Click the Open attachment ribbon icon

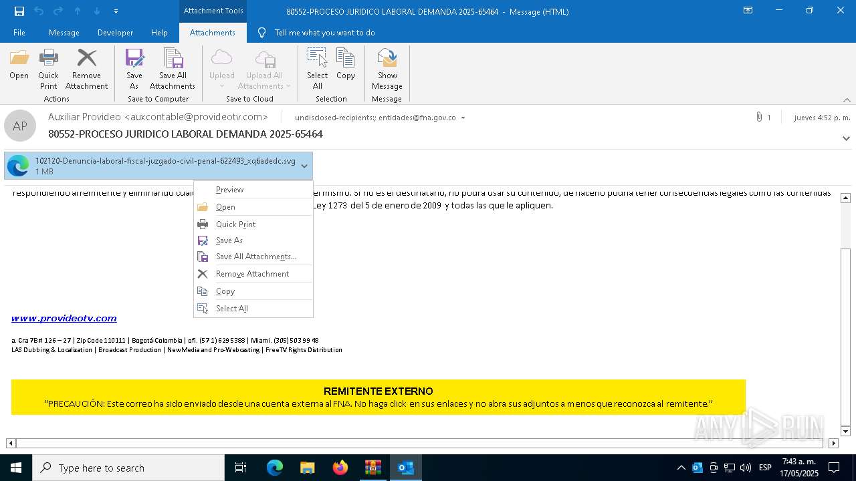click(x=19, y=65)
